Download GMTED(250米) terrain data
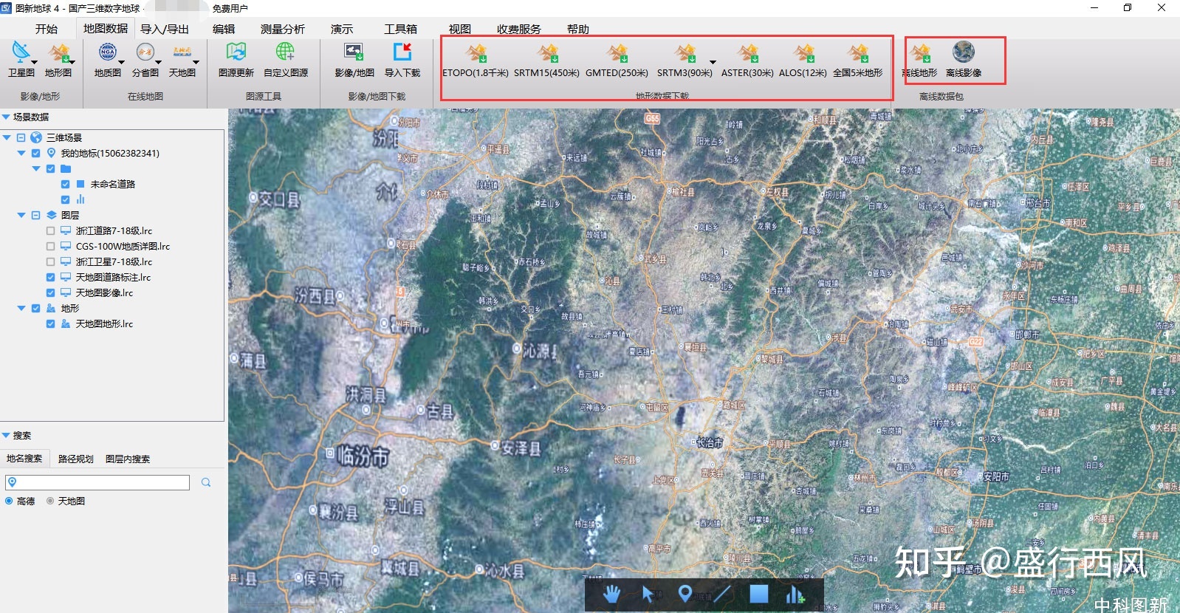1180x613 pixels. tap(617, 61)
